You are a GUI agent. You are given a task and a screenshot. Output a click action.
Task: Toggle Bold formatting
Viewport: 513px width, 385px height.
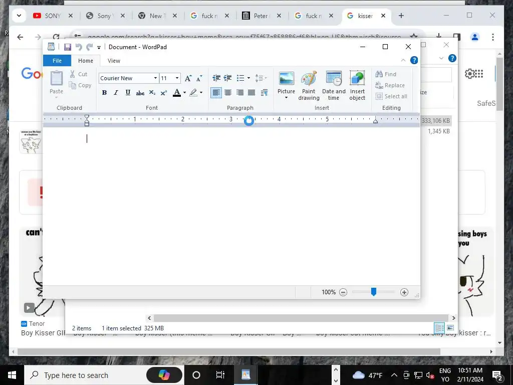pyautogui.click(x=104, y=93)
